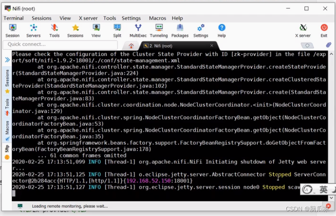336x216 pixels.
Task: Close the Nifi (root) terminal tab
Action: point(212,46)
